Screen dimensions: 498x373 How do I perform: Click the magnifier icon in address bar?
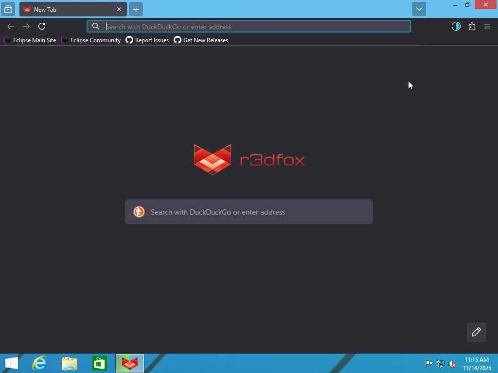pyautogui.click(x=96, y=26)
